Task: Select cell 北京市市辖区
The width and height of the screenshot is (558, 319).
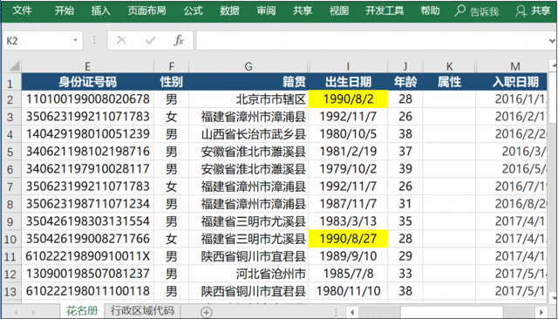Action: tap(248, 99)
